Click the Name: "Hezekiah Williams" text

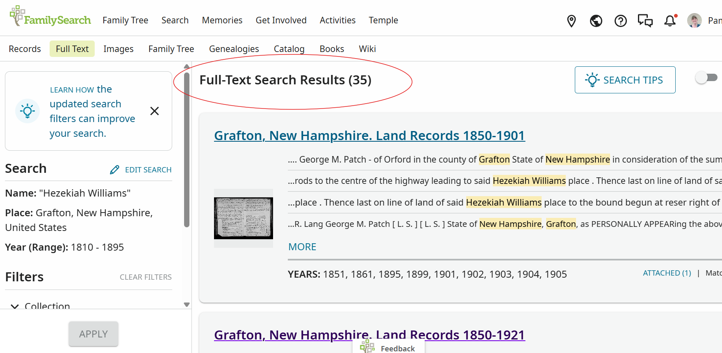point(68,193)
